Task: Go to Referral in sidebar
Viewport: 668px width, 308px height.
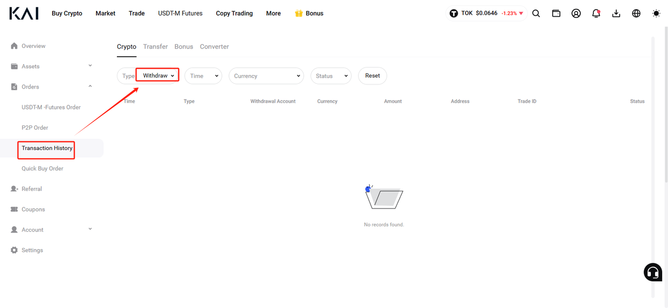Action: [x=32, y=189]
